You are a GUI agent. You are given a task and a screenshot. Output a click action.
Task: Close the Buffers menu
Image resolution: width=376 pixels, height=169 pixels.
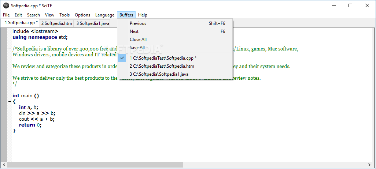tap(126, 15)
